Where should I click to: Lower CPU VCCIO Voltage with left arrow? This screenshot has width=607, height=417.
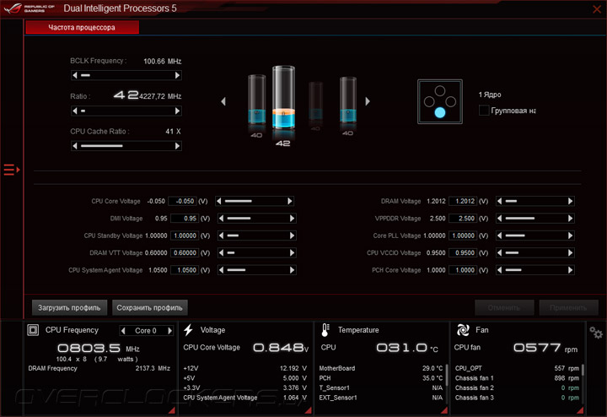click(499, 252)
